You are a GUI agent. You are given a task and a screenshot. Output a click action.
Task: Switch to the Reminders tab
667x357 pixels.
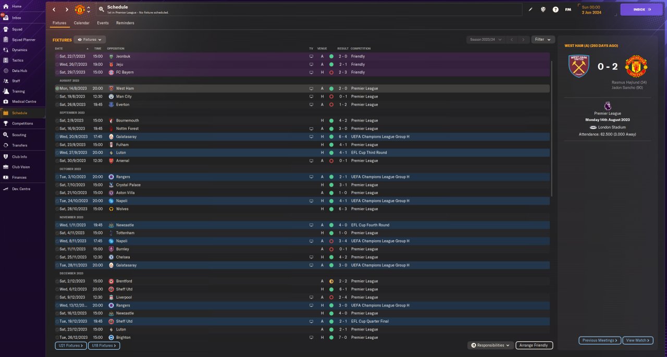click(x=125, y=23)
